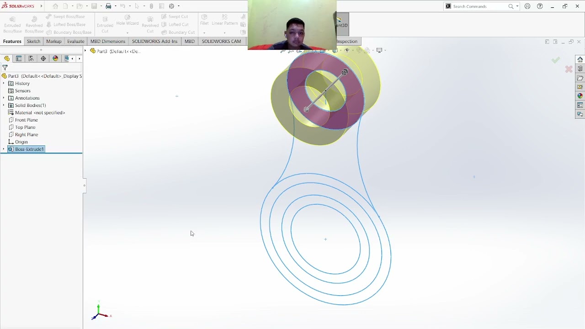Select the Lofted Cut tool
Viewport: 585px width, 329px height.
pos(175,24)
